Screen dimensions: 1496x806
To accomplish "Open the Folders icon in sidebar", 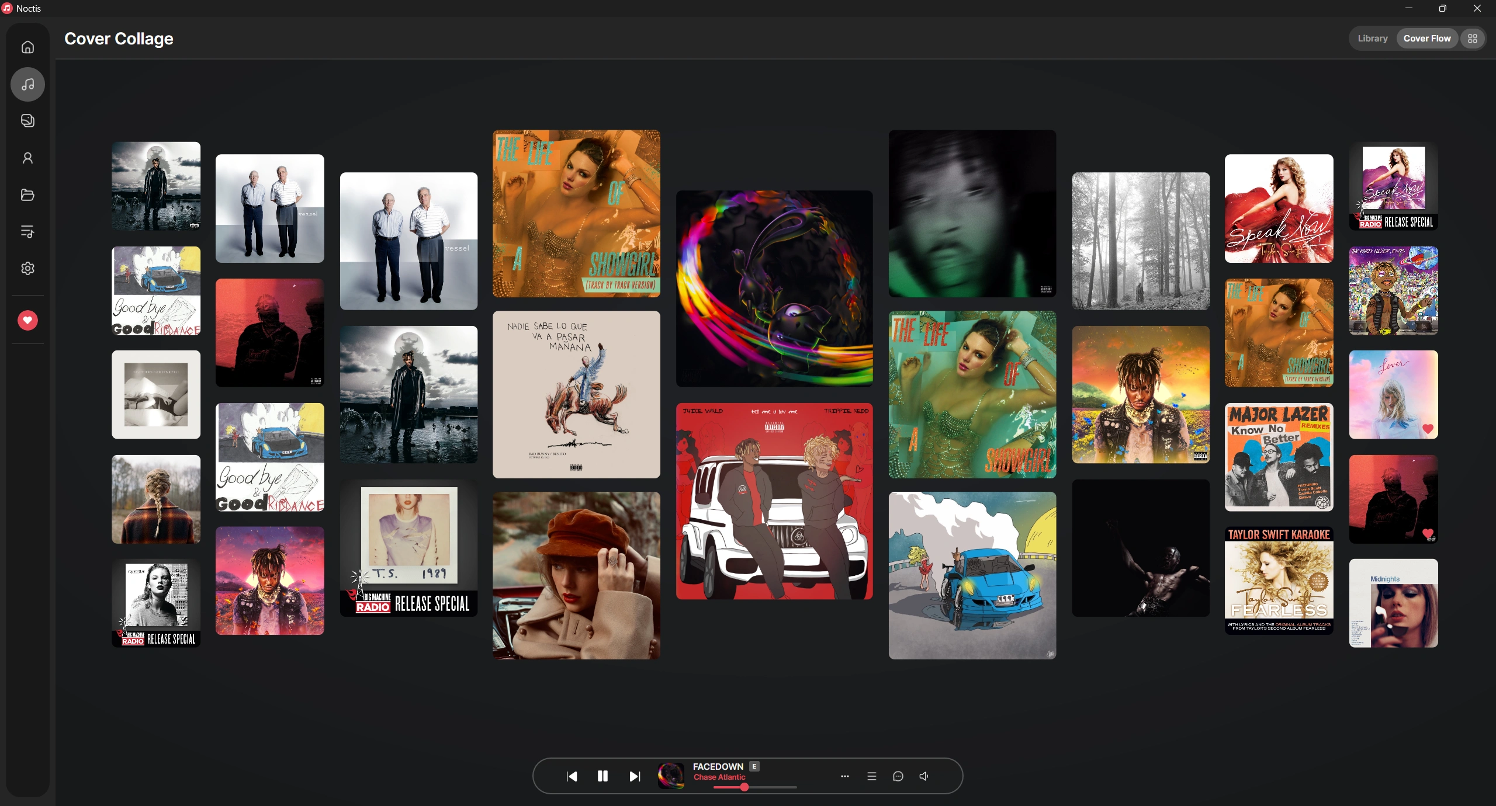I will 27,195.
